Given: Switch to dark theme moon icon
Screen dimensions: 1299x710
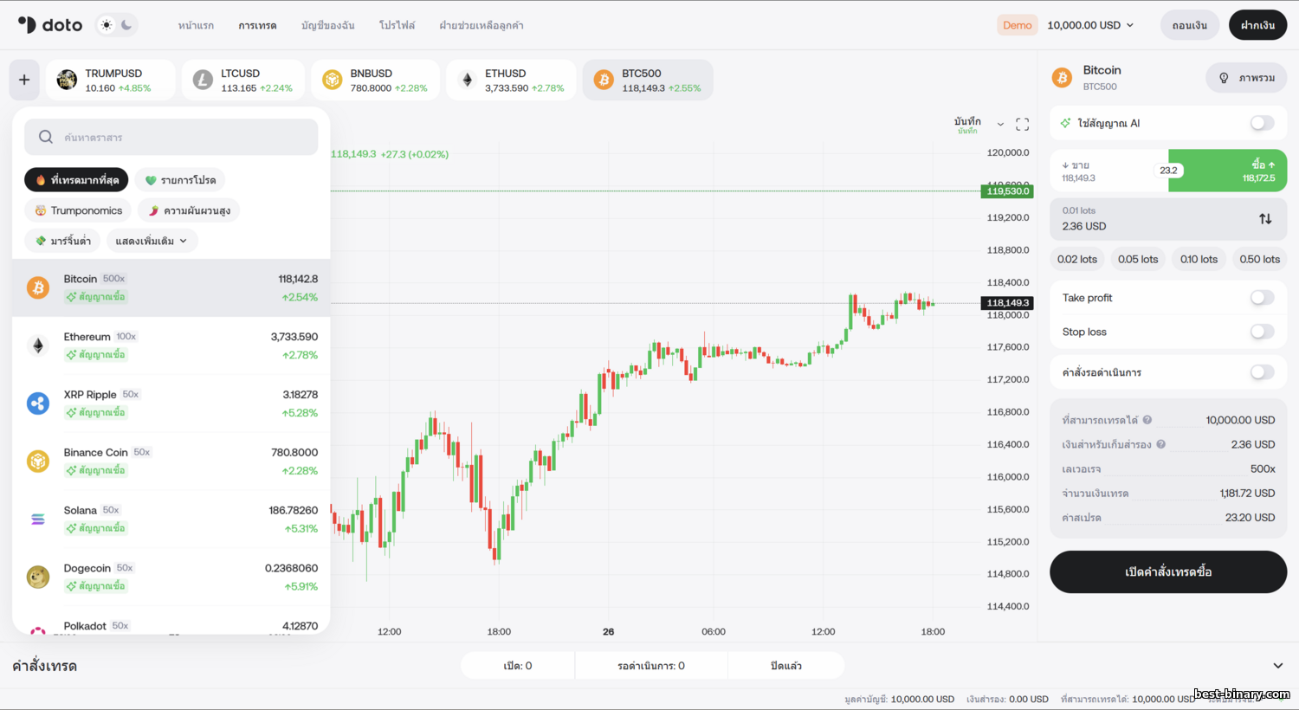Looking at the screenshot, I should (x=126, y=25).
